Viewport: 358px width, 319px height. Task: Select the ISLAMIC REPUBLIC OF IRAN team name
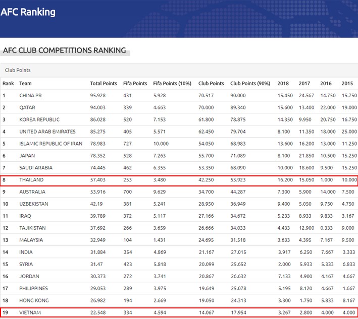click(x=50, y=144)
